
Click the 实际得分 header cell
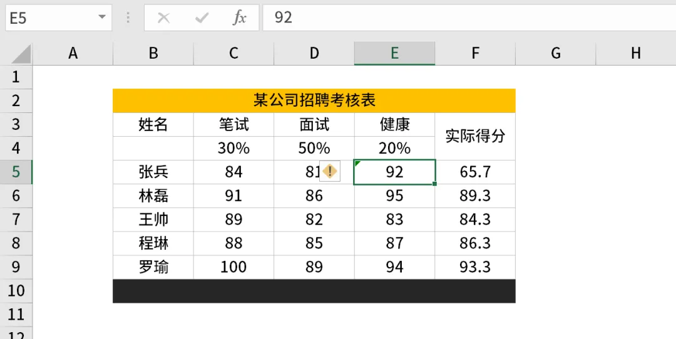tap(475, 136)
